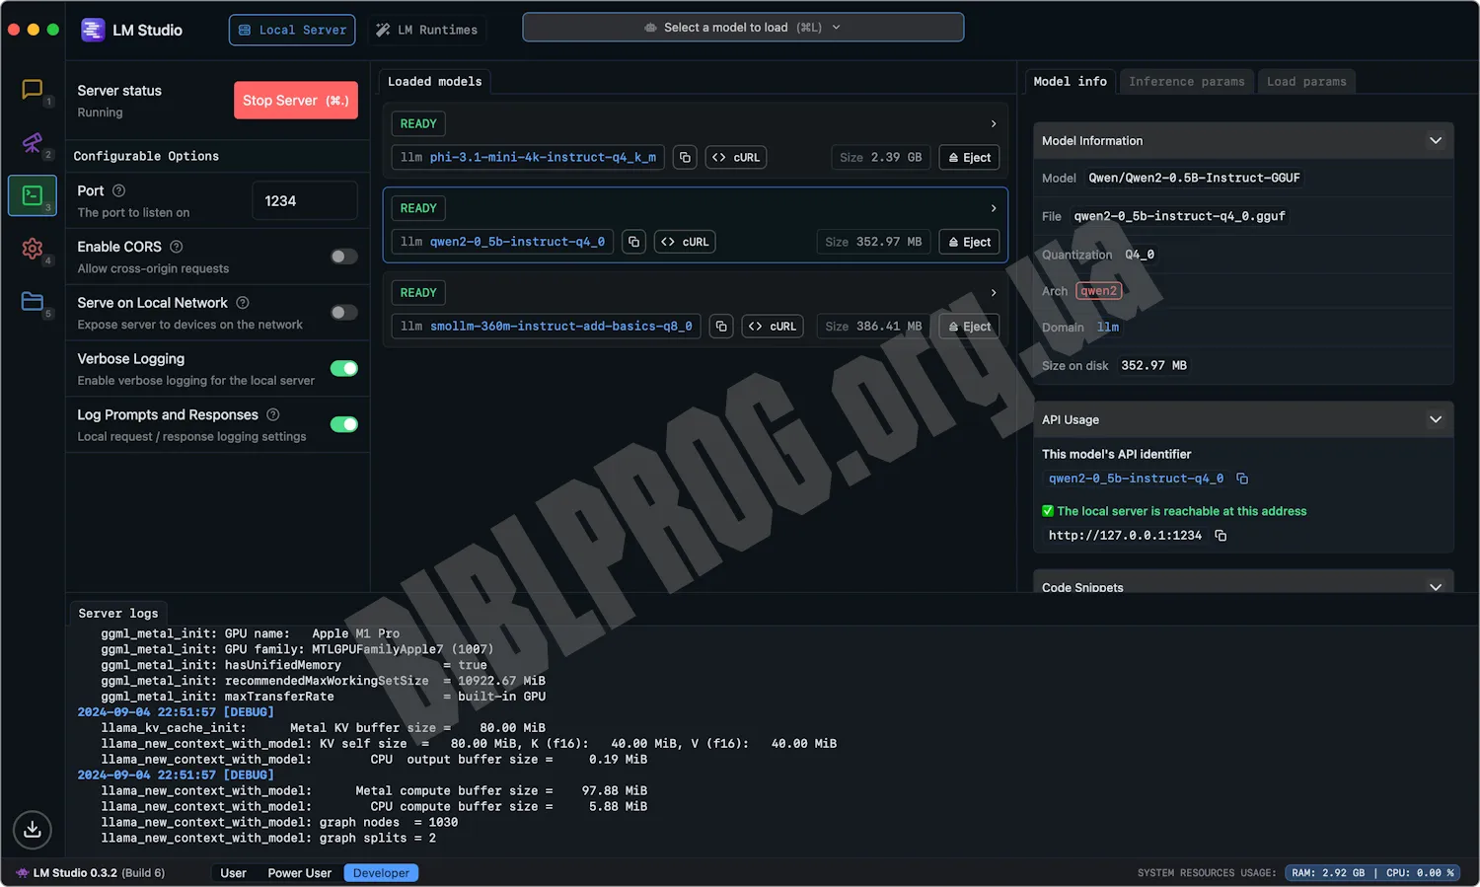The width and height of the screenshot is (1480, 887).
Task: Switch to the LM Runtimes tab
Action: 426,30
